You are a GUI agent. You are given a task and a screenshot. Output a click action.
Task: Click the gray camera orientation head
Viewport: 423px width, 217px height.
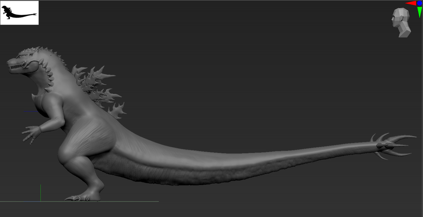point(402,22)
